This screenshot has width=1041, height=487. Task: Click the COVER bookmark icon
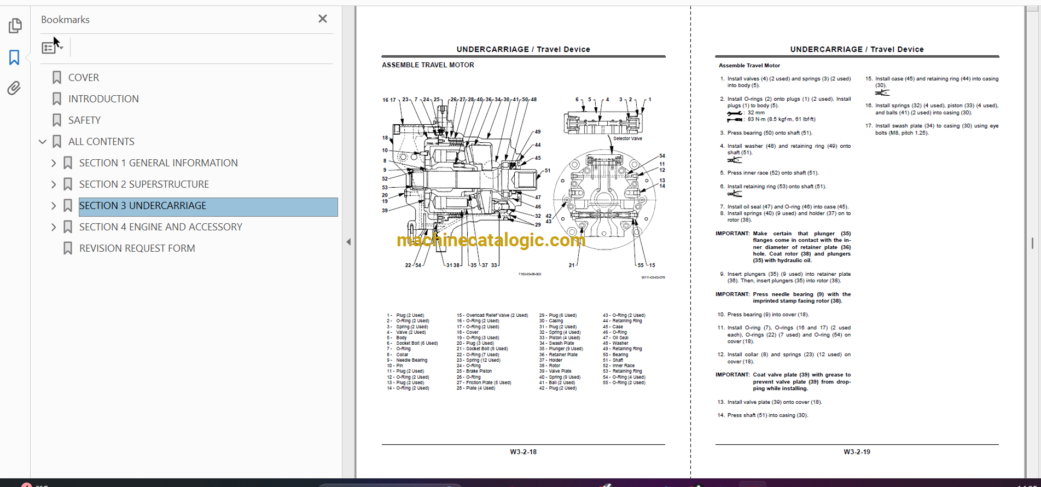click(x=57, y=78)
